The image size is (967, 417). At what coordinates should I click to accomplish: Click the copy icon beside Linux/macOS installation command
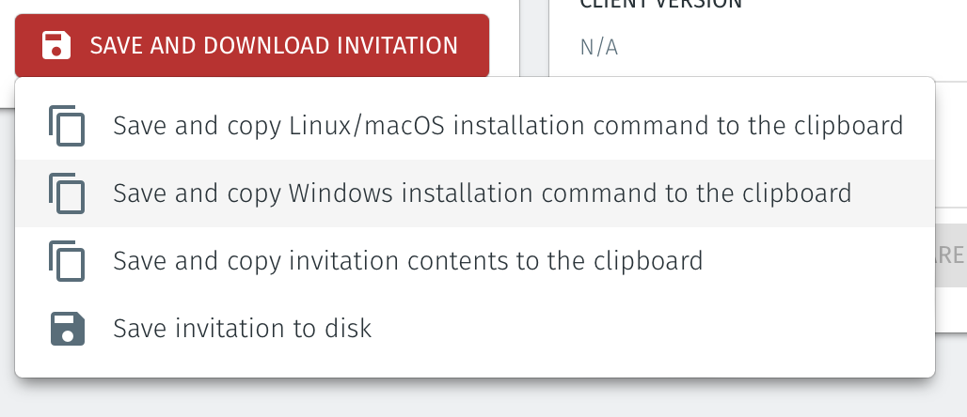click(x=67, y=126)
